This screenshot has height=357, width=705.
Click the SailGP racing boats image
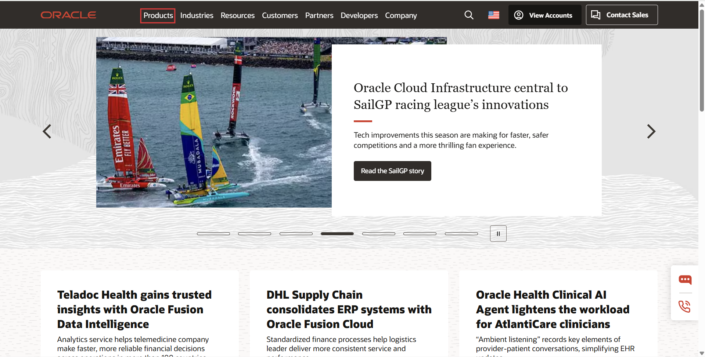pyautogui.click(x=214, y=123)
